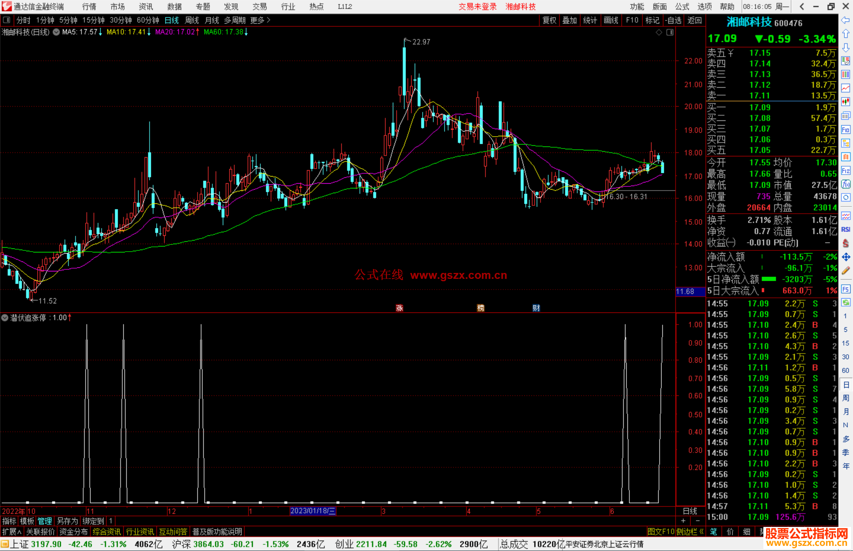Switch to the 15分钟 period tab
This screenshot has width=853, height=551.
coord(93,20)
